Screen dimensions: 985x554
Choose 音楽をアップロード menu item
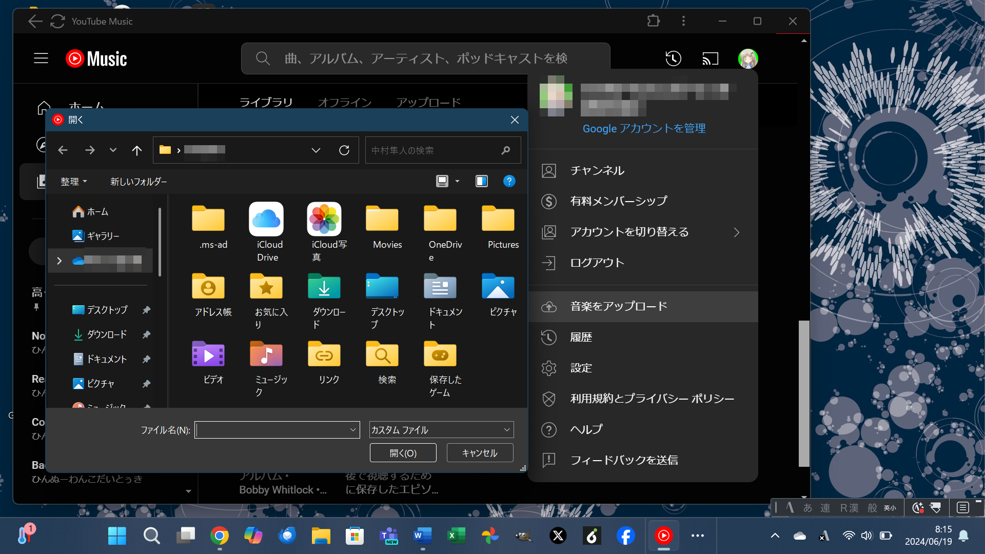pyautogui.click(x=643, y=307)
